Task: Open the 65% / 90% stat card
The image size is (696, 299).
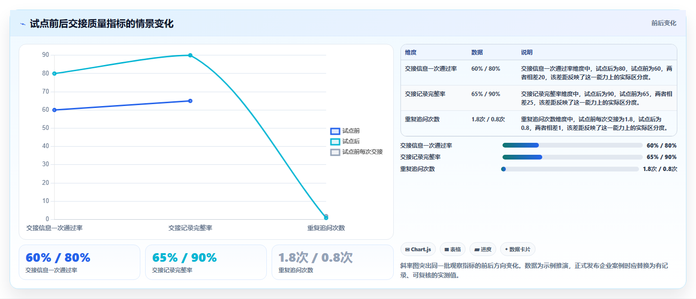Action: (206, 262)
